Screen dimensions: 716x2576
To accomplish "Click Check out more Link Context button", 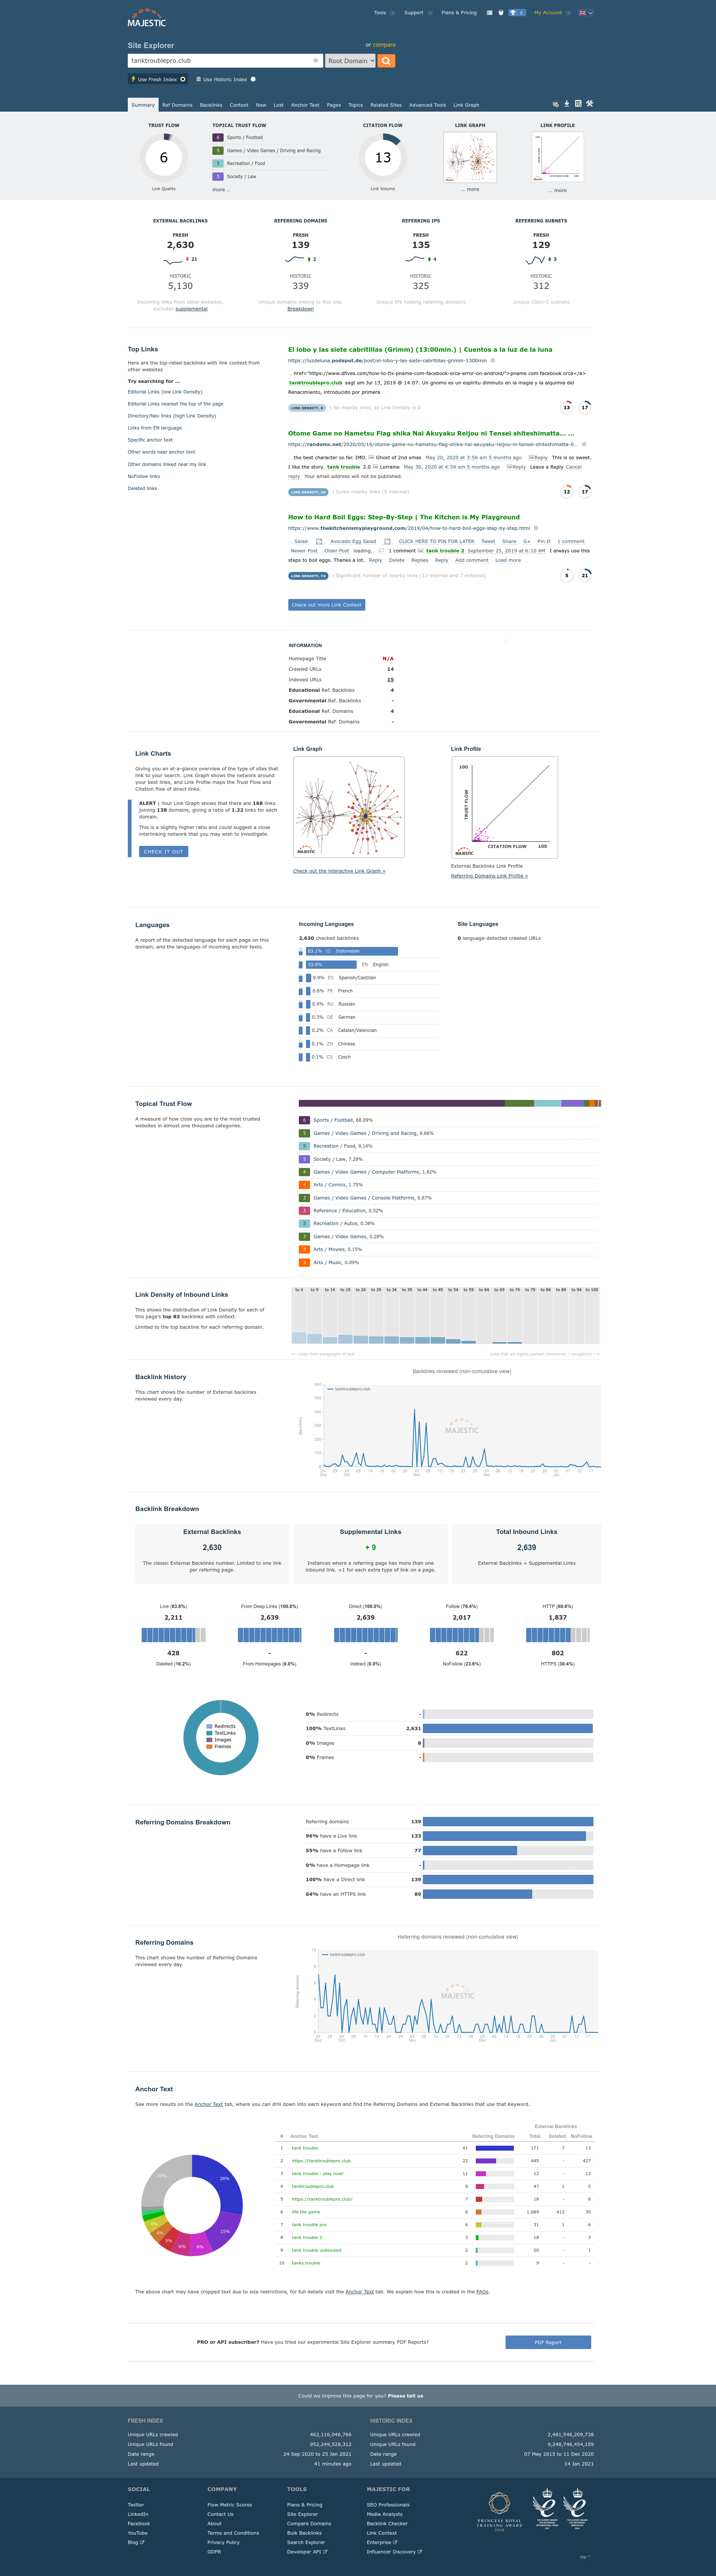I will coord(326,605).
